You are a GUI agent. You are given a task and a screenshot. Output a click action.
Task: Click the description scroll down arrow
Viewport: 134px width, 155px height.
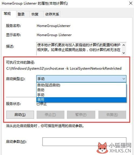tap(124, 53)
